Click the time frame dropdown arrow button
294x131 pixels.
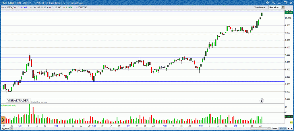click(x=283, y=7)
